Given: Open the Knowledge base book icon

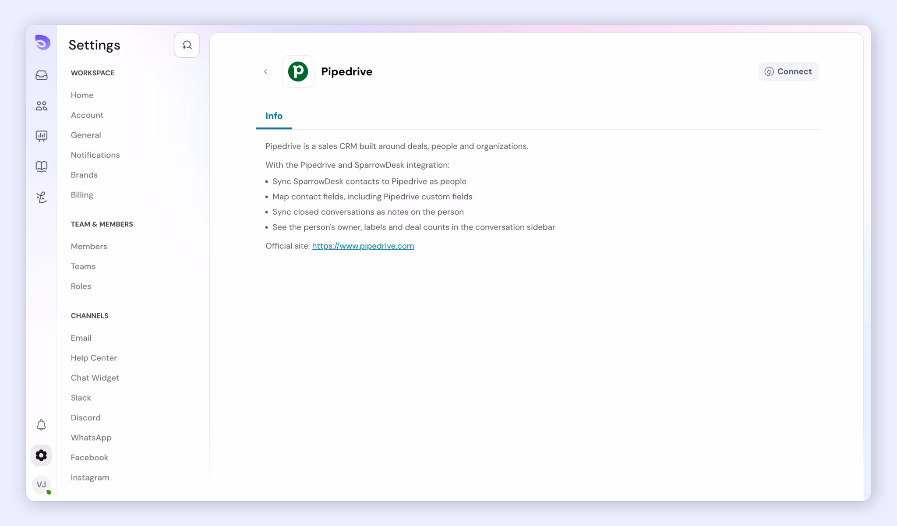Looking at the screenshot, I should [x=42, y=166].
